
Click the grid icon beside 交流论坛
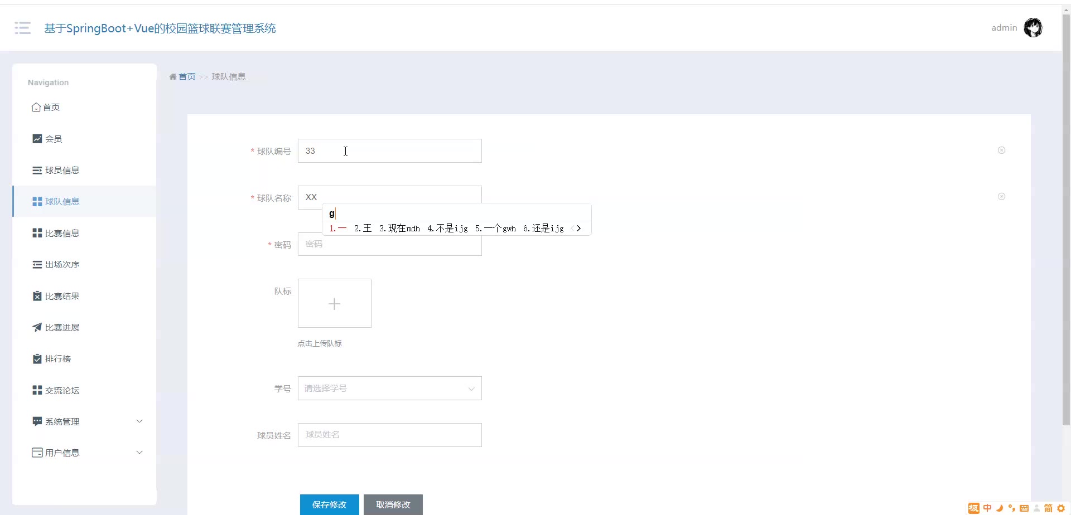click(37, 390)
